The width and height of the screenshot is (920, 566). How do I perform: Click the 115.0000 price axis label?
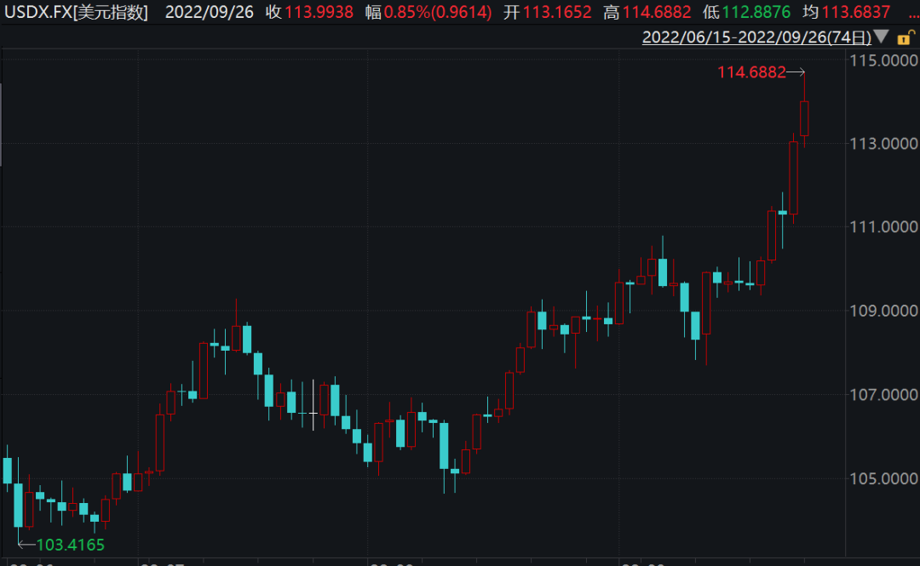pos(883,60)
